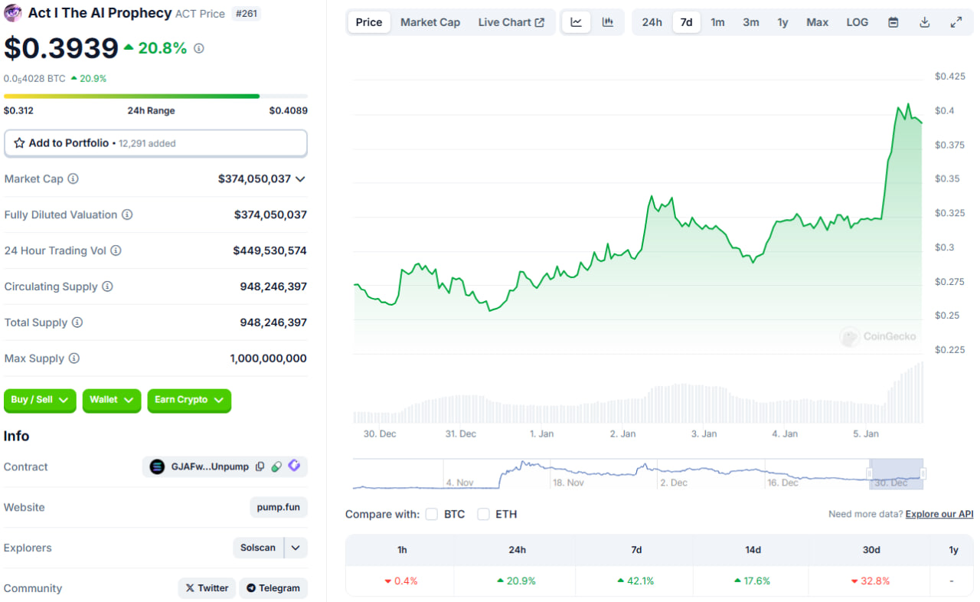Click info icon beside 20.8% change
The image size is (980, 602).
pos(199,48)
